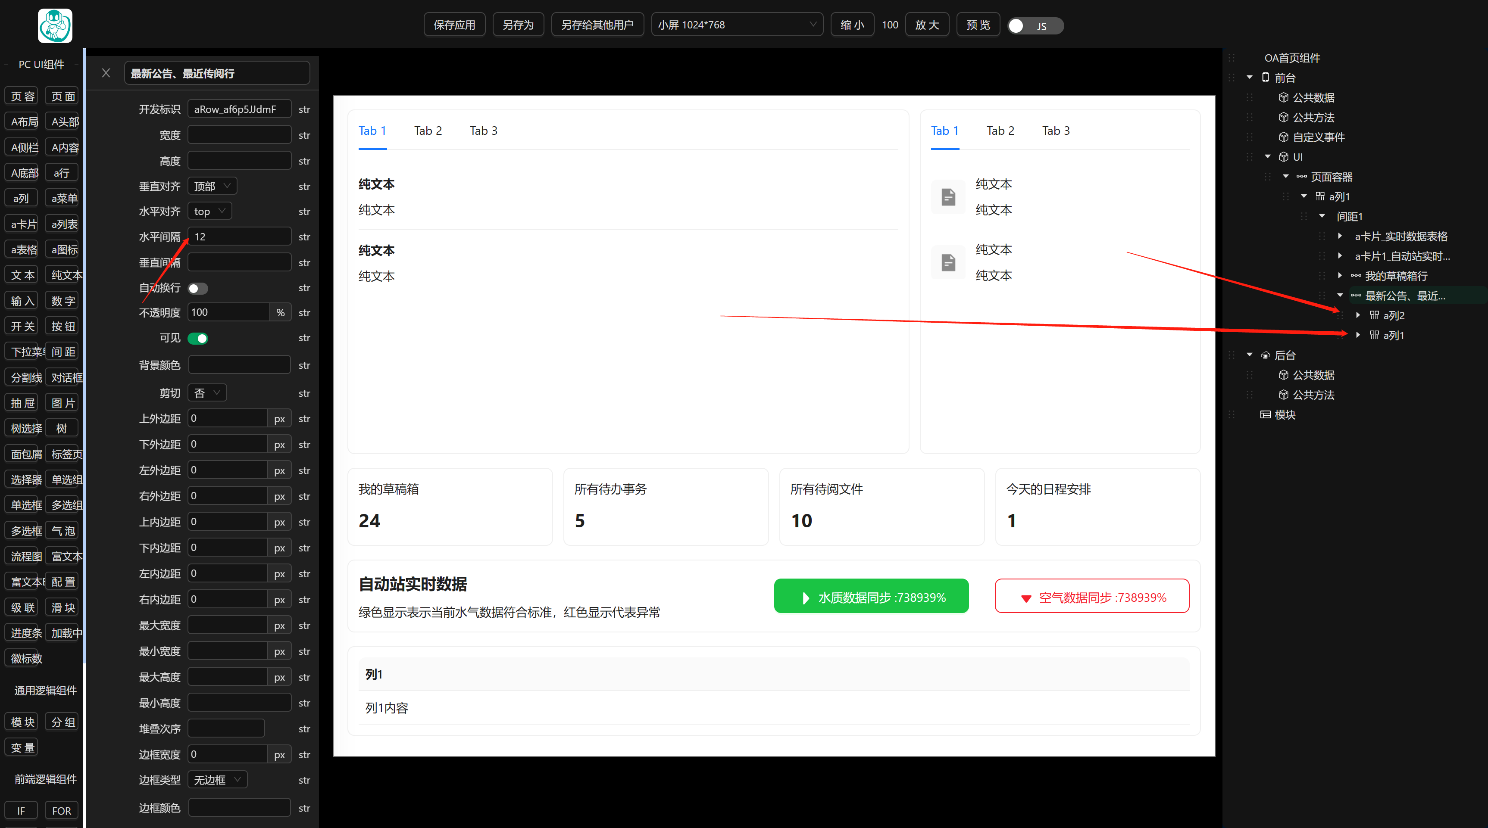
Task: Click the 保存应用 button
Action: [454, 25]
